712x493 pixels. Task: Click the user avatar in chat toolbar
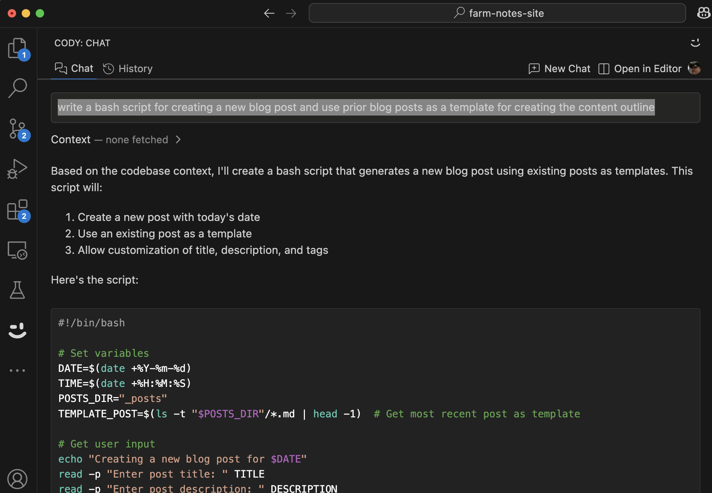coord(694,68)
